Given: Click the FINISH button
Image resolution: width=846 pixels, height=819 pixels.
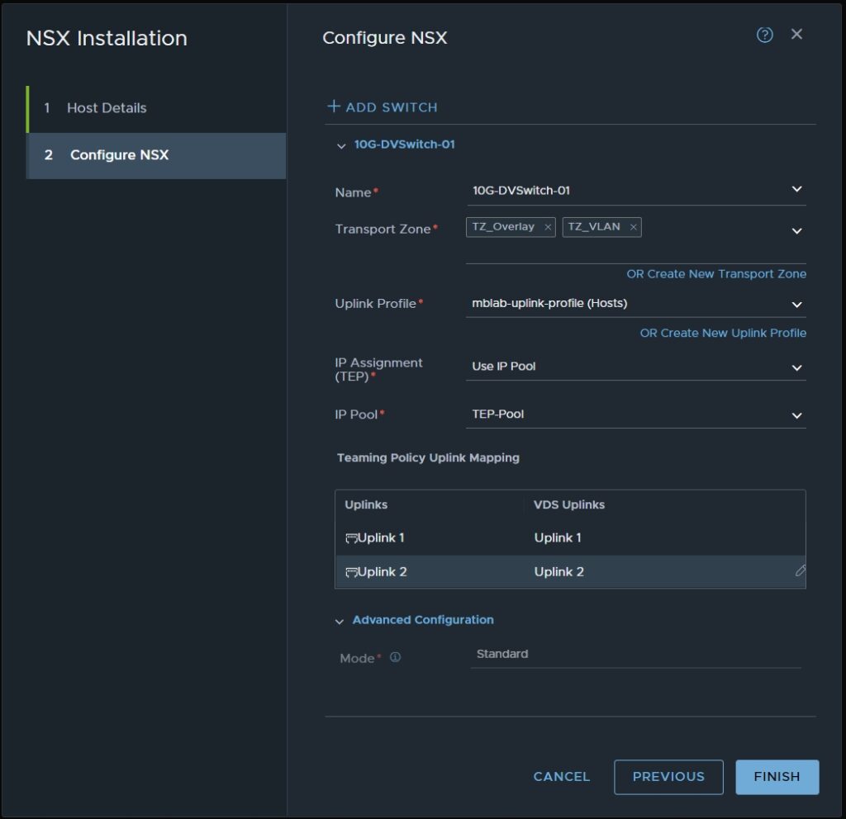Looking at the screenshot, I should [777, 777].
